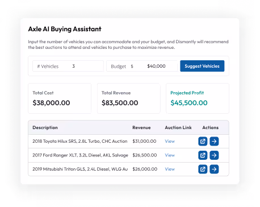
Task: Click the $26,000.00 revenue value
Action: click(x=145, y=169)
